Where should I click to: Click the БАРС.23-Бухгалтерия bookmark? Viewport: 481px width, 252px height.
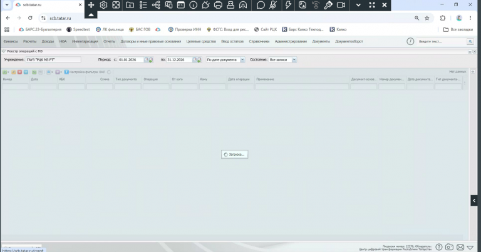40,29
